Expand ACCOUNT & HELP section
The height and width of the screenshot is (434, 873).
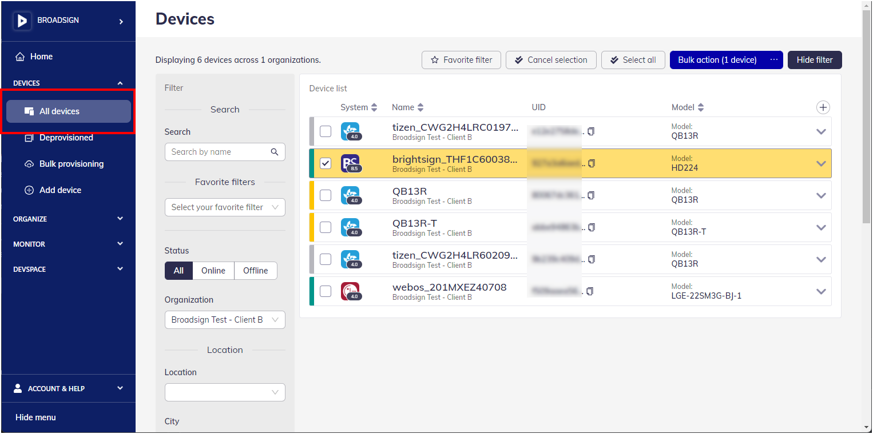click(69, 388)
